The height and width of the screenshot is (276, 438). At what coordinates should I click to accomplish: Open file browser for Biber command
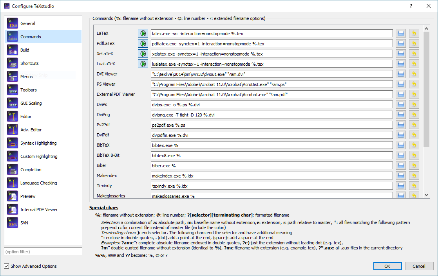point(400,166)
